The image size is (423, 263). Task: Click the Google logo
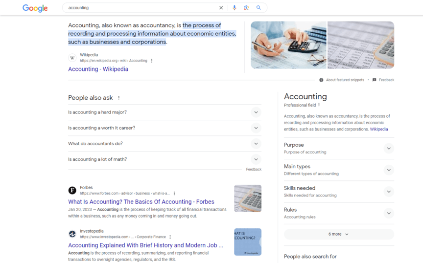click(35, 8)
